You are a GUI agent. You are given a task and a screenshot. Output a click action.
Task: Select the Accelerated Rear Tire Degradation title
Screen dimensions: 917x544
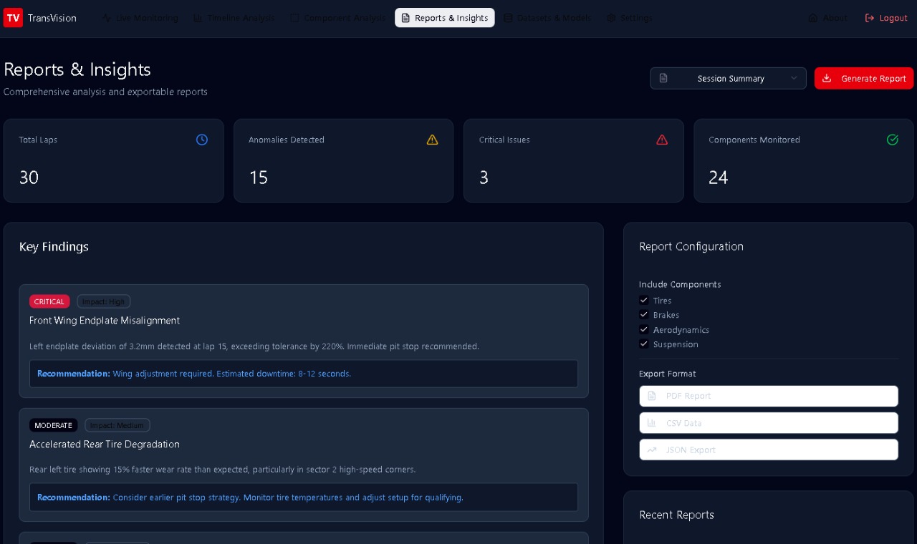[105, 444]
